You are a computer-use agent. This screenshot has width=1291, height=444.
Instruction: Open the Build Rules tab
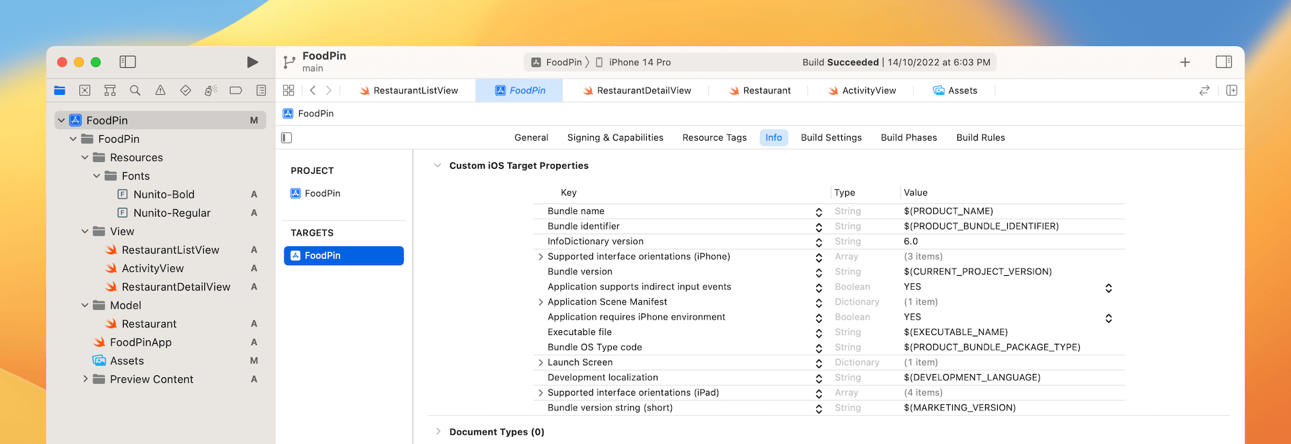(980, 138)
